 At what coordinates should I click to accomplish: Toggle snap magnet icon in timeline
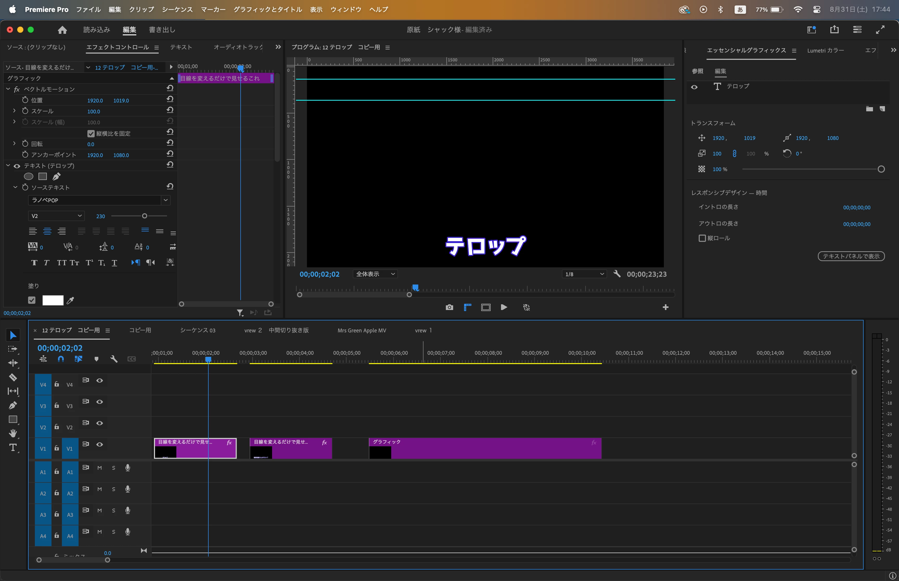pyautogui.click(x=61, y=359)
